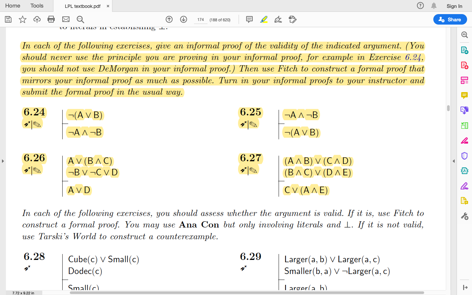This screenshot has width=472, height=295.
Task: Open the Find search tool
Action: (x=80, y=19)
